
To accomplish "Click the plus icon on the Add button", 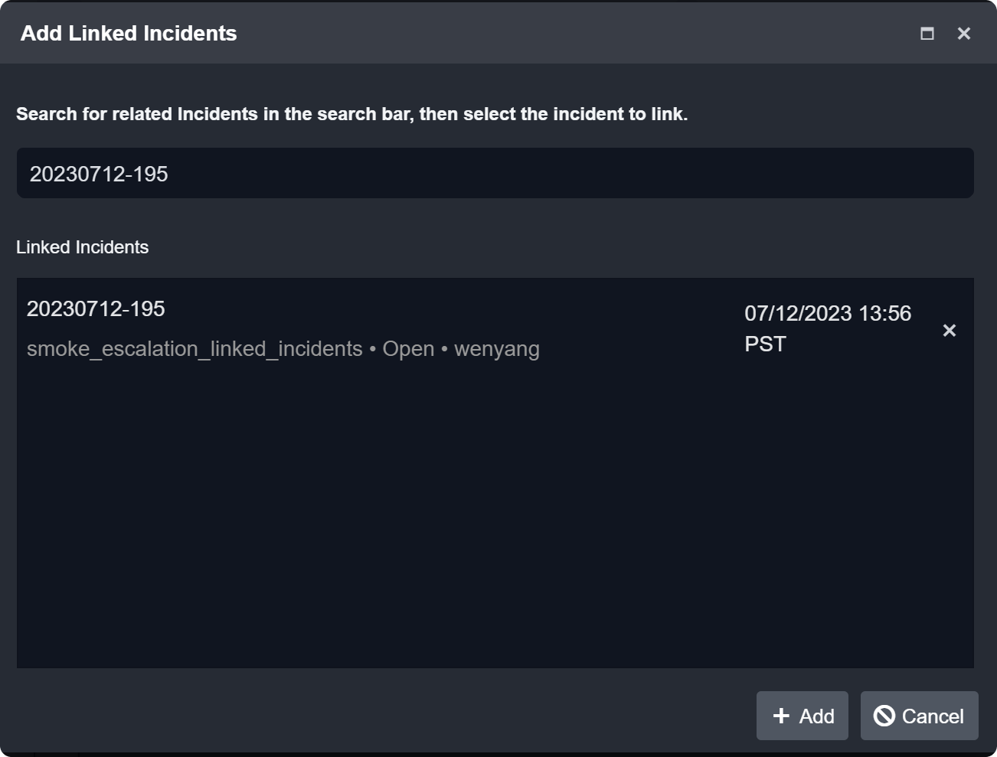I will click(x=781, y=716).
